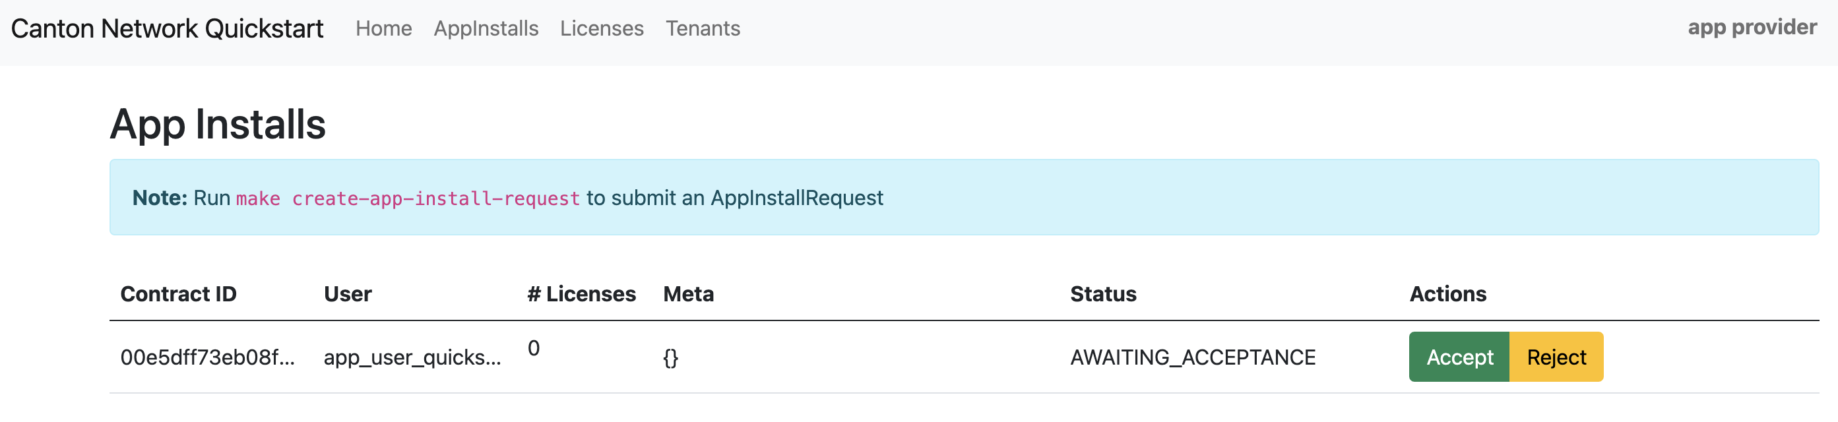Select the user app_user_quicks entry
Viewport: 1838px width, 422px height.
click(x=414, y=357)
